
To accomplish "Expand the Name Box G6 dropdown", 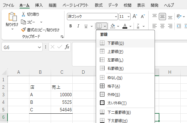I will (x=39, y=47).
